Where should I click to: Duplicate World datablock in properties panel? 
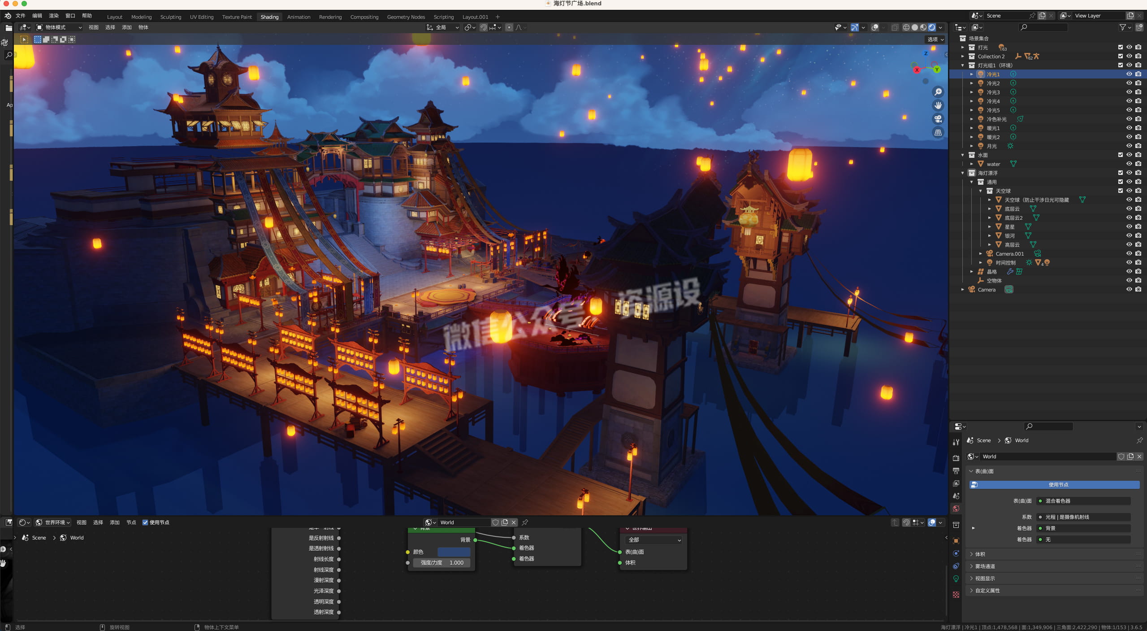pos(1130,457)
